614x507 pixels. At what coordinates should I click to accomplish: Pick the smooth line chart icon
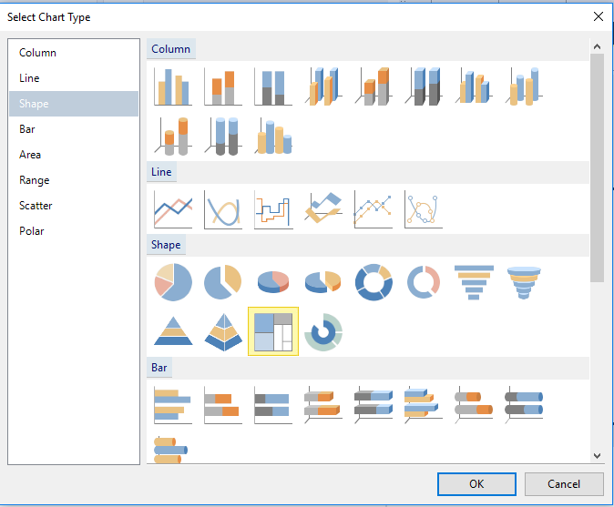click(x=223, y=209)
